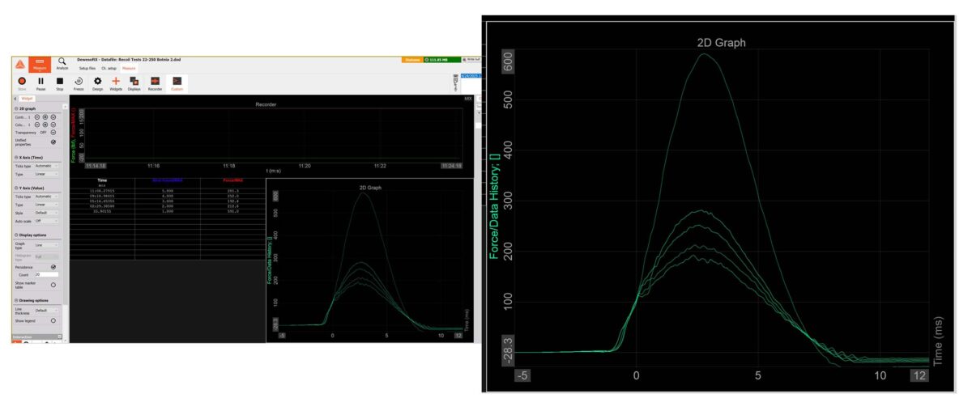Open the Line thickness dropdown
Viewport: 972px width, 415px height.
pos(46,311)
